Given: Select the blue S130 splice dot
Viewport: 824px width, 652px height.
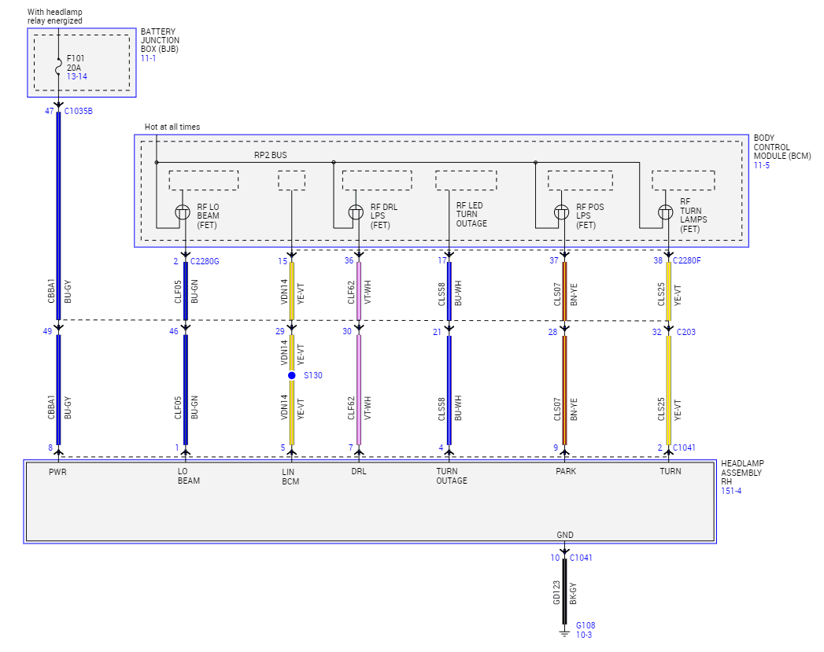Looking at the screenshot, I should [292, 375].
